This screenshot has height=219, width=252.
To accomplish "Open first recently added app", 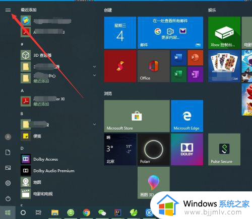I will [57, 21].
